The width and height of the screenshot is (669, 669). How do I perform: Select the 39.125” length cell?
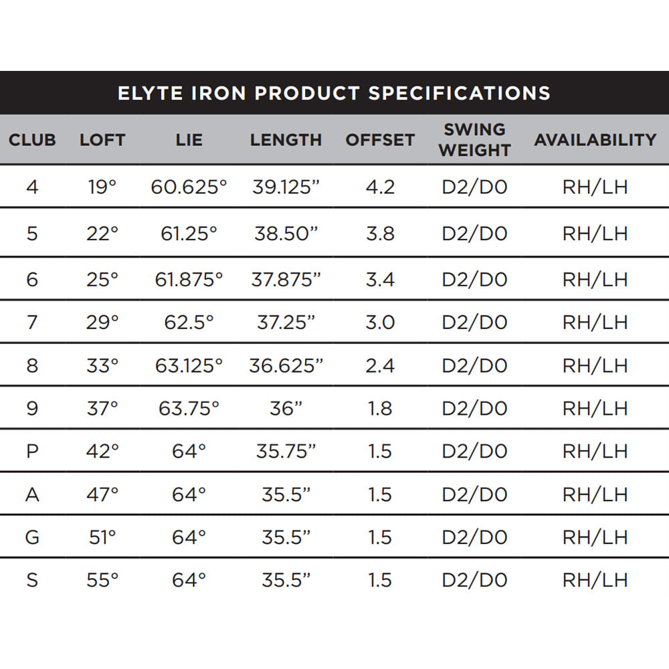point(286,187)
